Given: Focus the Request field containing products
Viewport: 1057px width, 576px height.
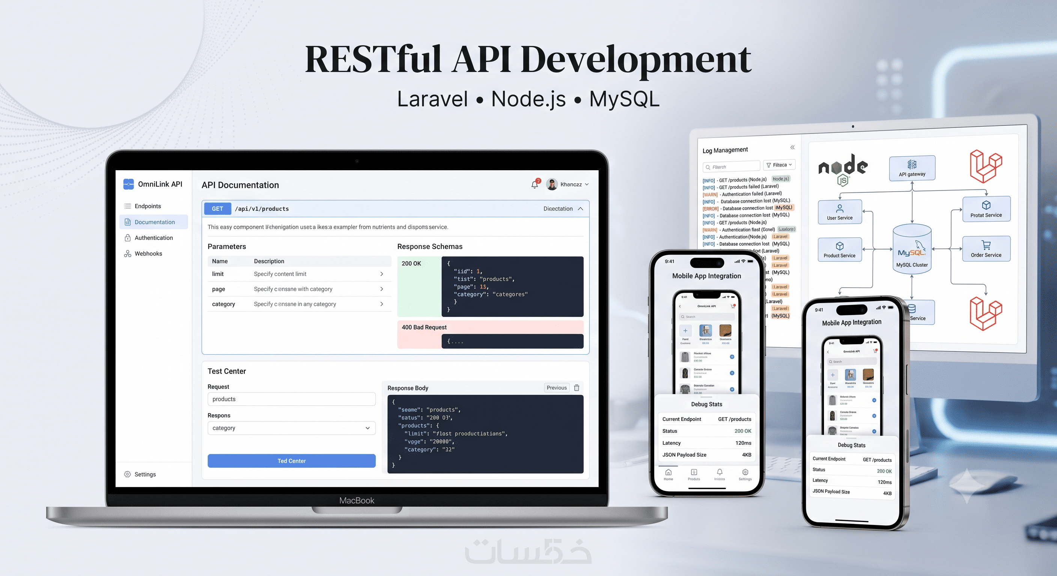Looking at the screenshot, I should pos(291,399).
